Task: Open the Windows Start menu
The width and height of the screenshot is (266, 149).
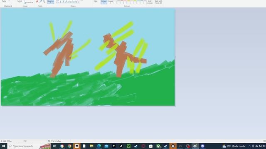Action: [3, 146]
